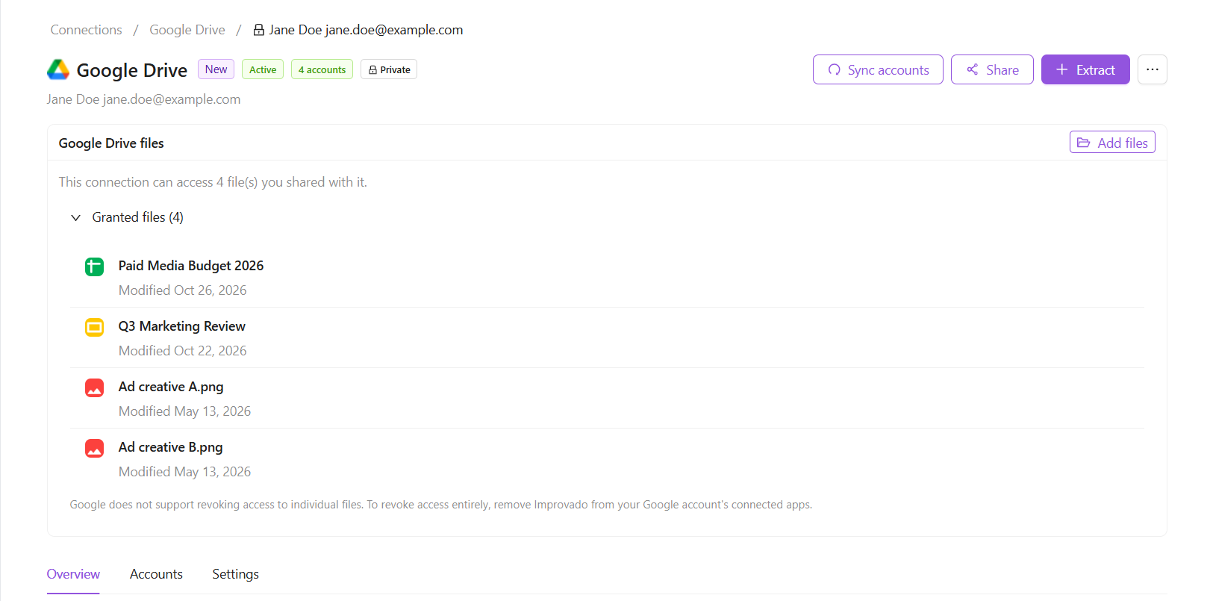Go to Google Drive in breadcrumb
Viewport: 1210px width, 601px height.
tap(187, 30)
